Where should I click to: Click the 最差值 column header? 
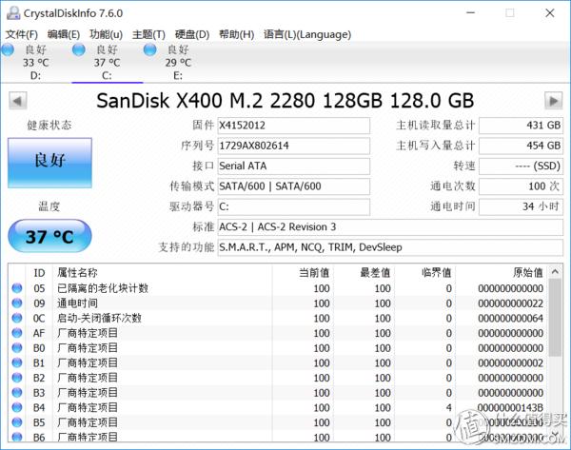[x=364, y=273]
